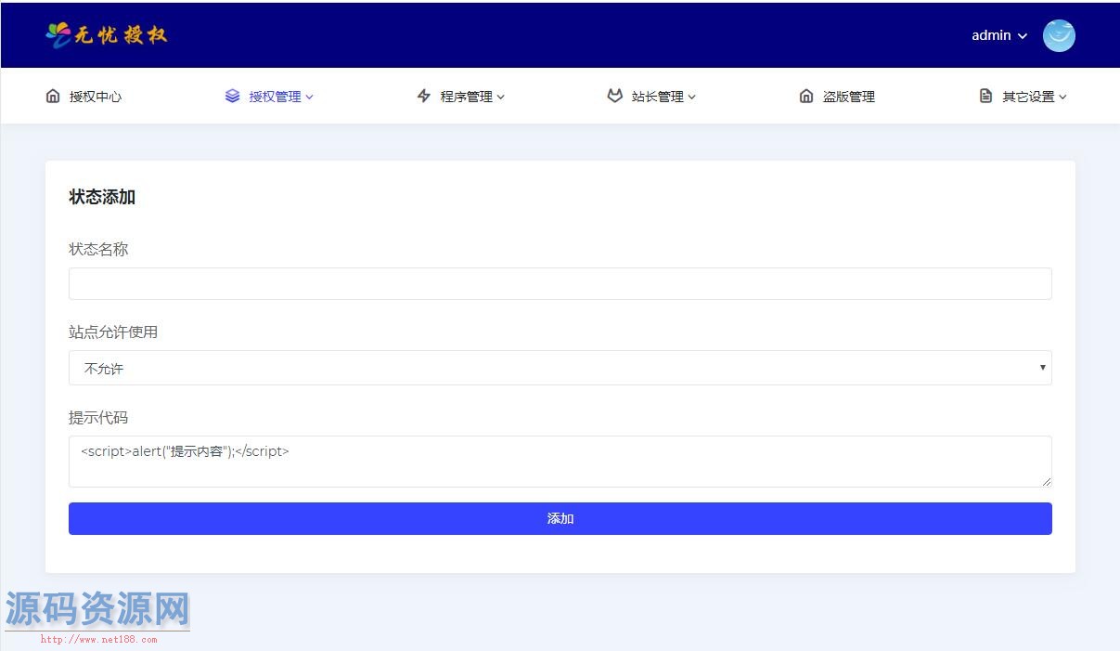This screenshot has height=651, width=1120.
Task: Click the 无忧授权 logo
Action: point(107,35)
